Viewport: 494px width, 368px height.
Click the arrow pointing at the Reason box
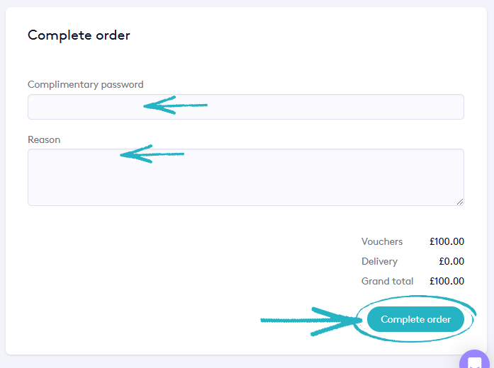152,154
